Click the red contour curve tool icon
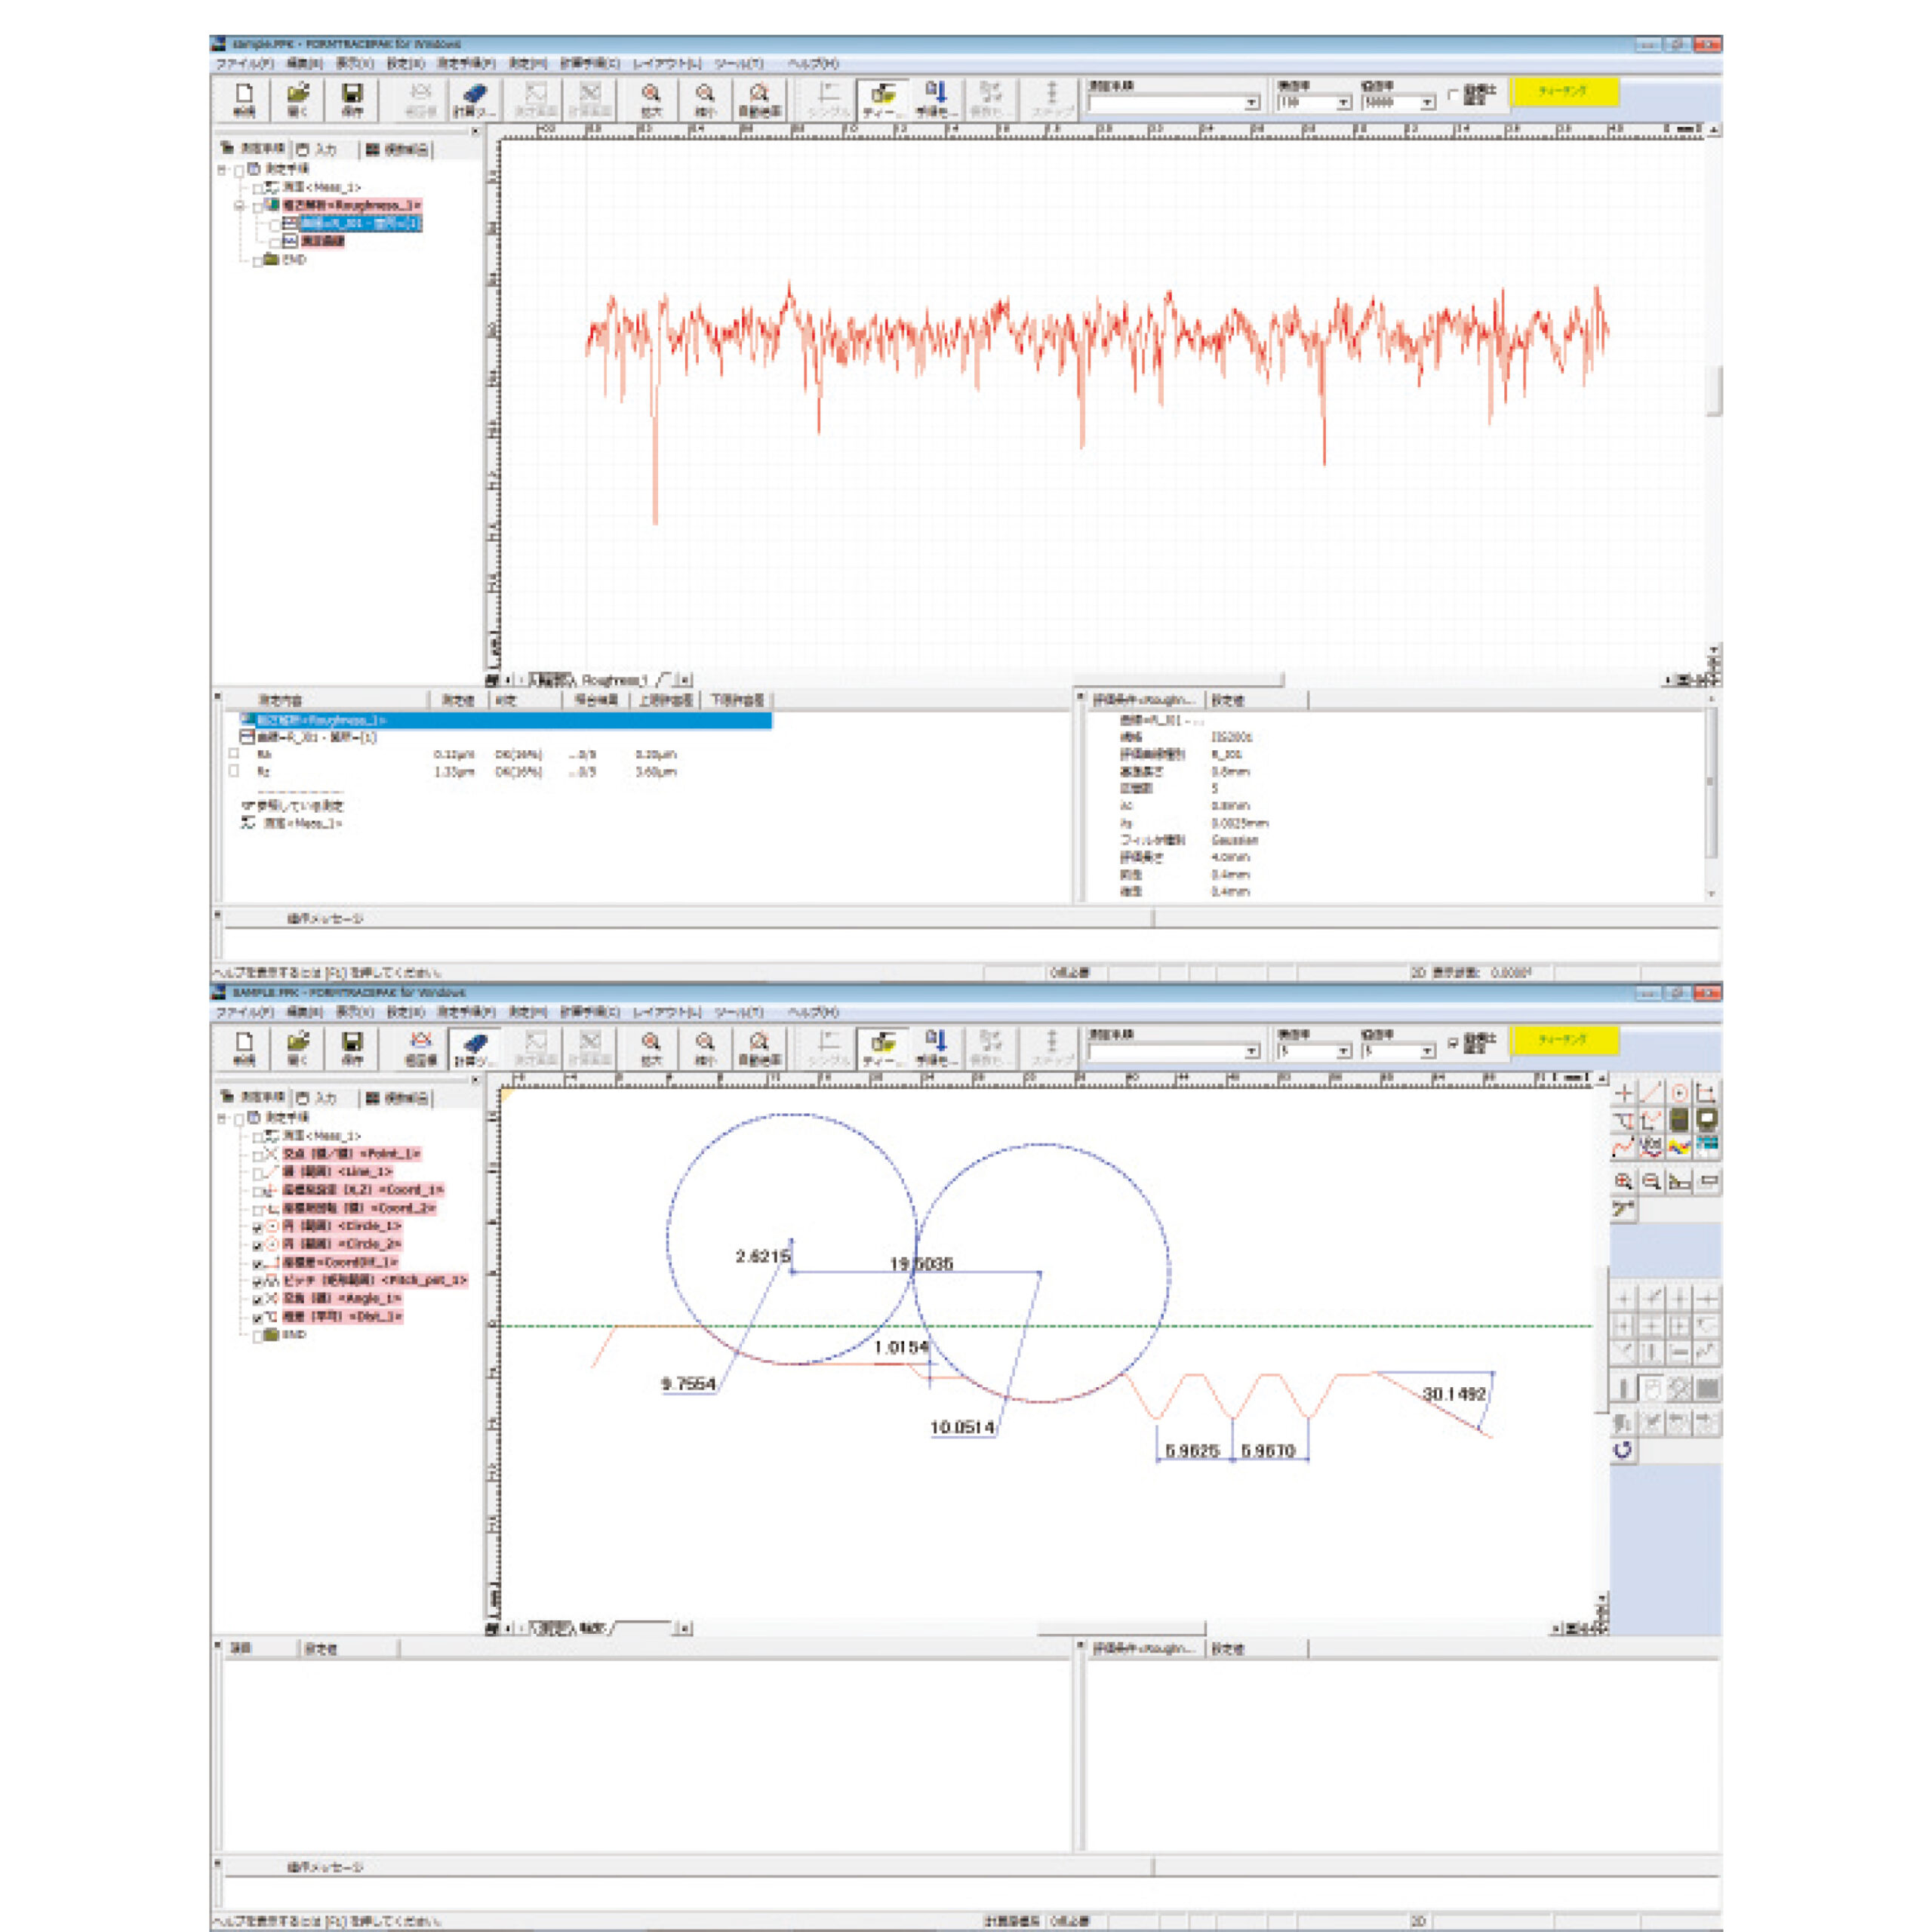Screen dimensions: 1932x1932 point(1624,1147)
